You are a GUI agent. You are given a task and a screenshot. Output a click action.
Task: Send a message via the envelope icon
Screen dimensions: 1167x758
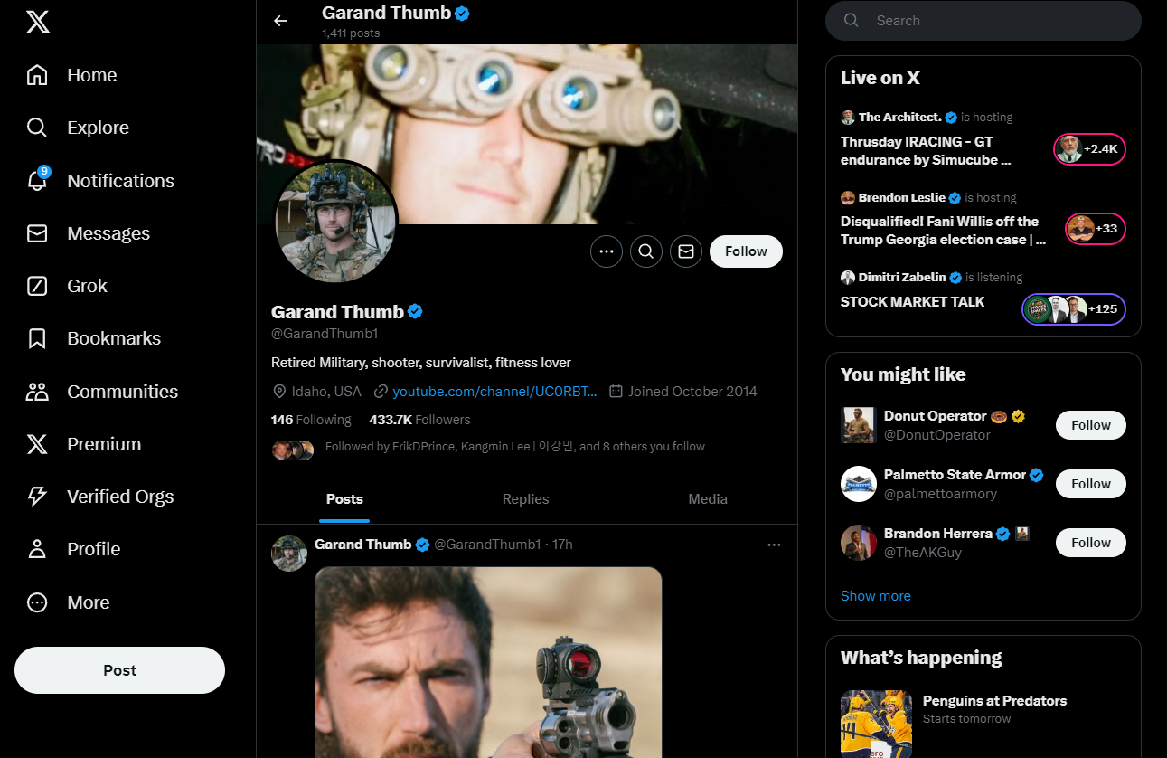pos(685,251)
